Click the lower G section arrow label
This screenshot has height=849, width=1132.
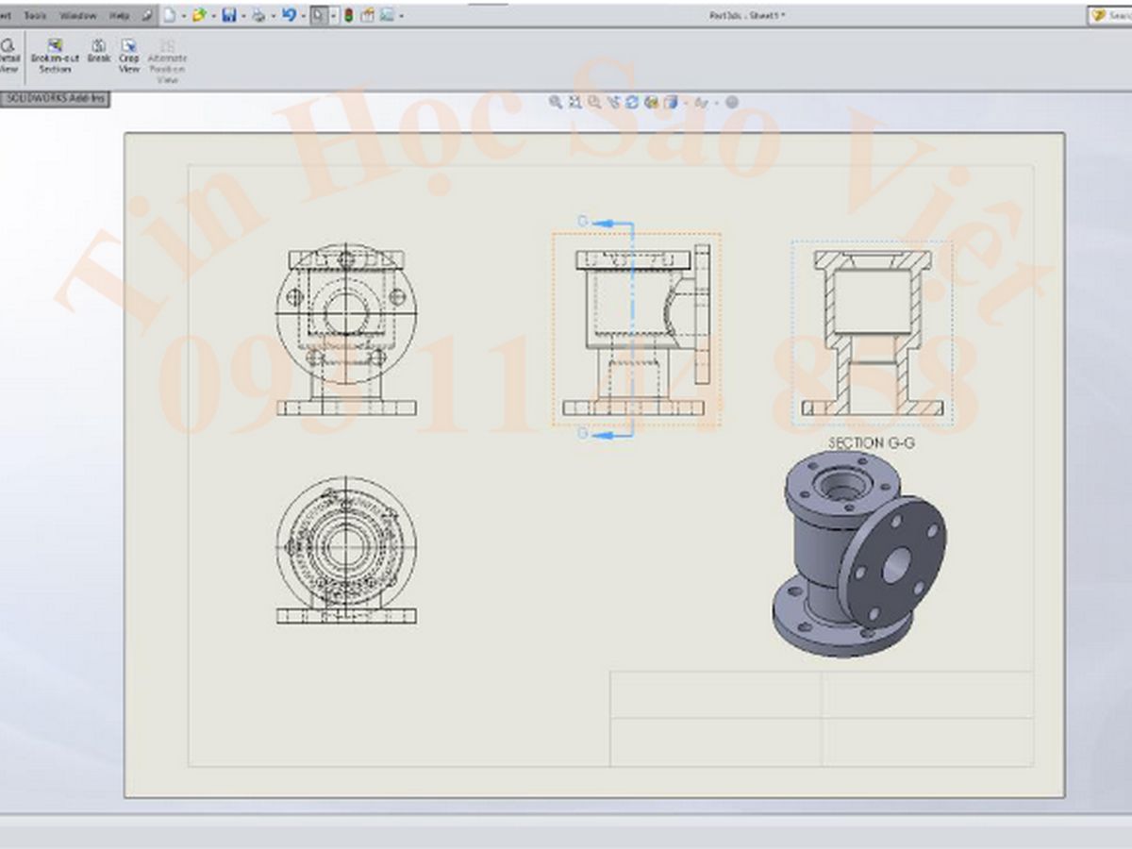[x=582, y=434]
